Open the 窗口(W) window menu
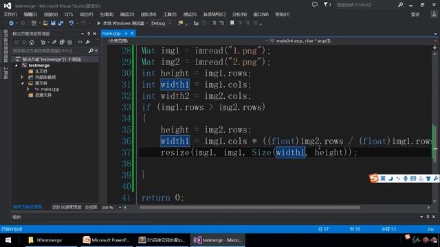 pos(261,14)
